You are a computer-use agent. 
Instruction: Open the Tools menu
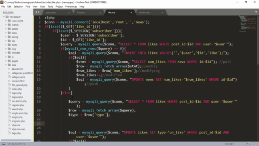(x=50, y=6)
